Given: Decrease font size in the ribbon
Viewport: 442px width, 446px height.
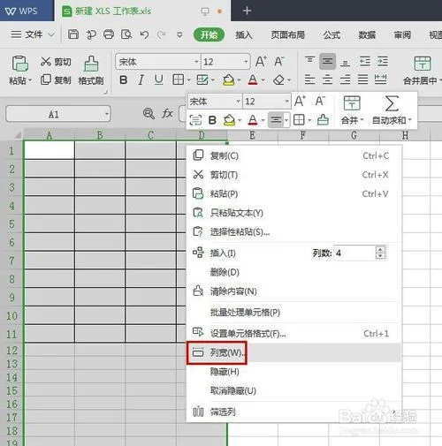Looking at the screenshot, I should (x=278, y=62).
